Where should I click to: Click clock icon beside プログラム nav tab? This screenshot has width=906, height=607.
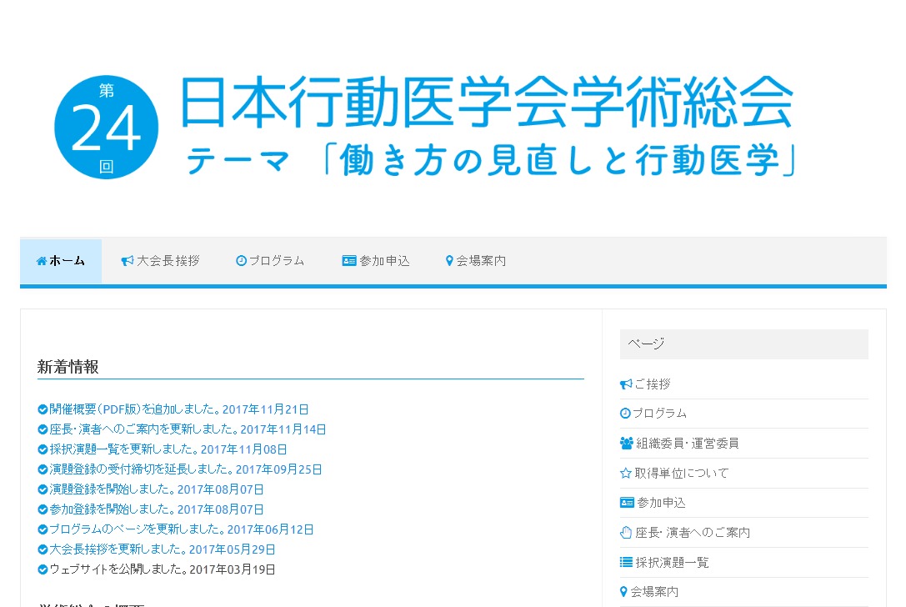pos(241,261)
